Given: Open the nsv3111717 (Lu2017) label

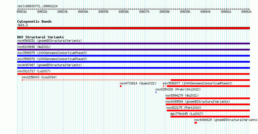Looking at the screenshot, I should (x=34, y=71).
